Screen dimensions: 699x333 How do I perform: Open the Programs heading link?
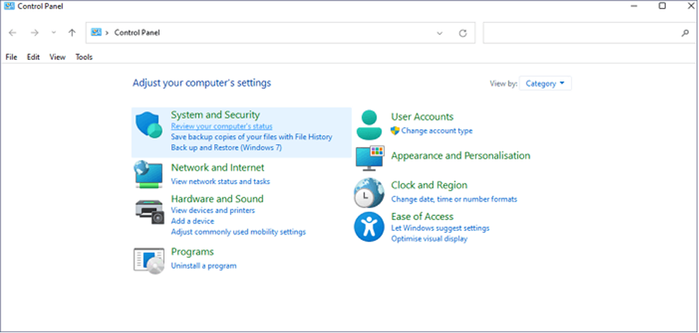click(192, 252)
